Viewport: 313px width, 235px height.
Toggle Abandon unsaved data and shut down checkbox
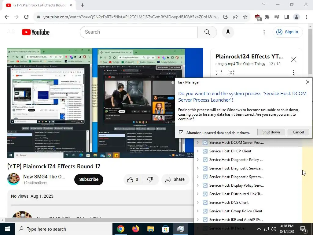(181, 132)
